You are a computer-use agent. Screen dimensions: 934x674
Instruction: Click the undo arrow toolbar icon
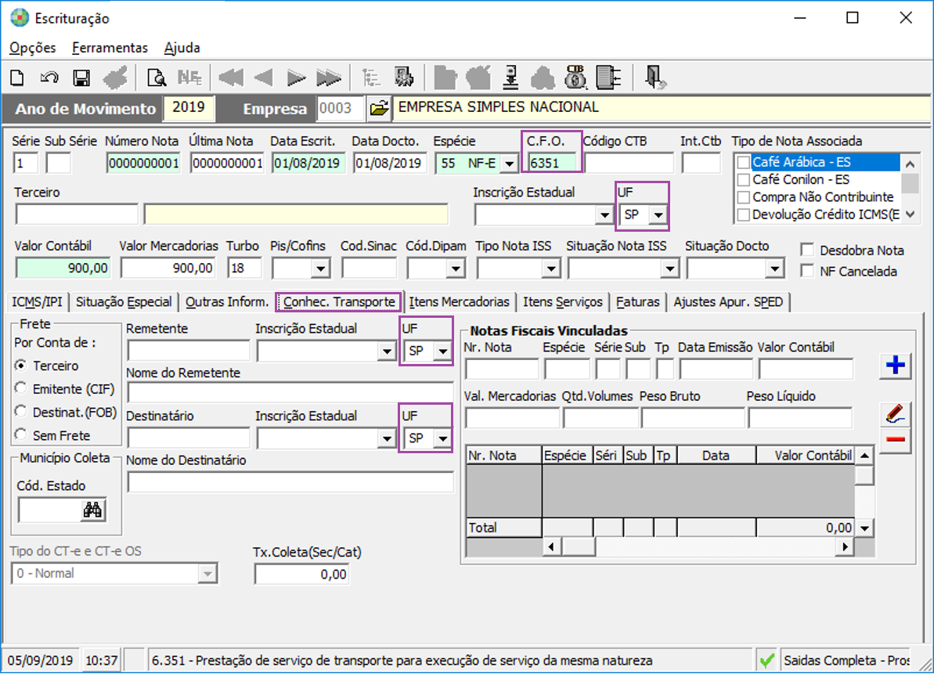pos(49,78)
